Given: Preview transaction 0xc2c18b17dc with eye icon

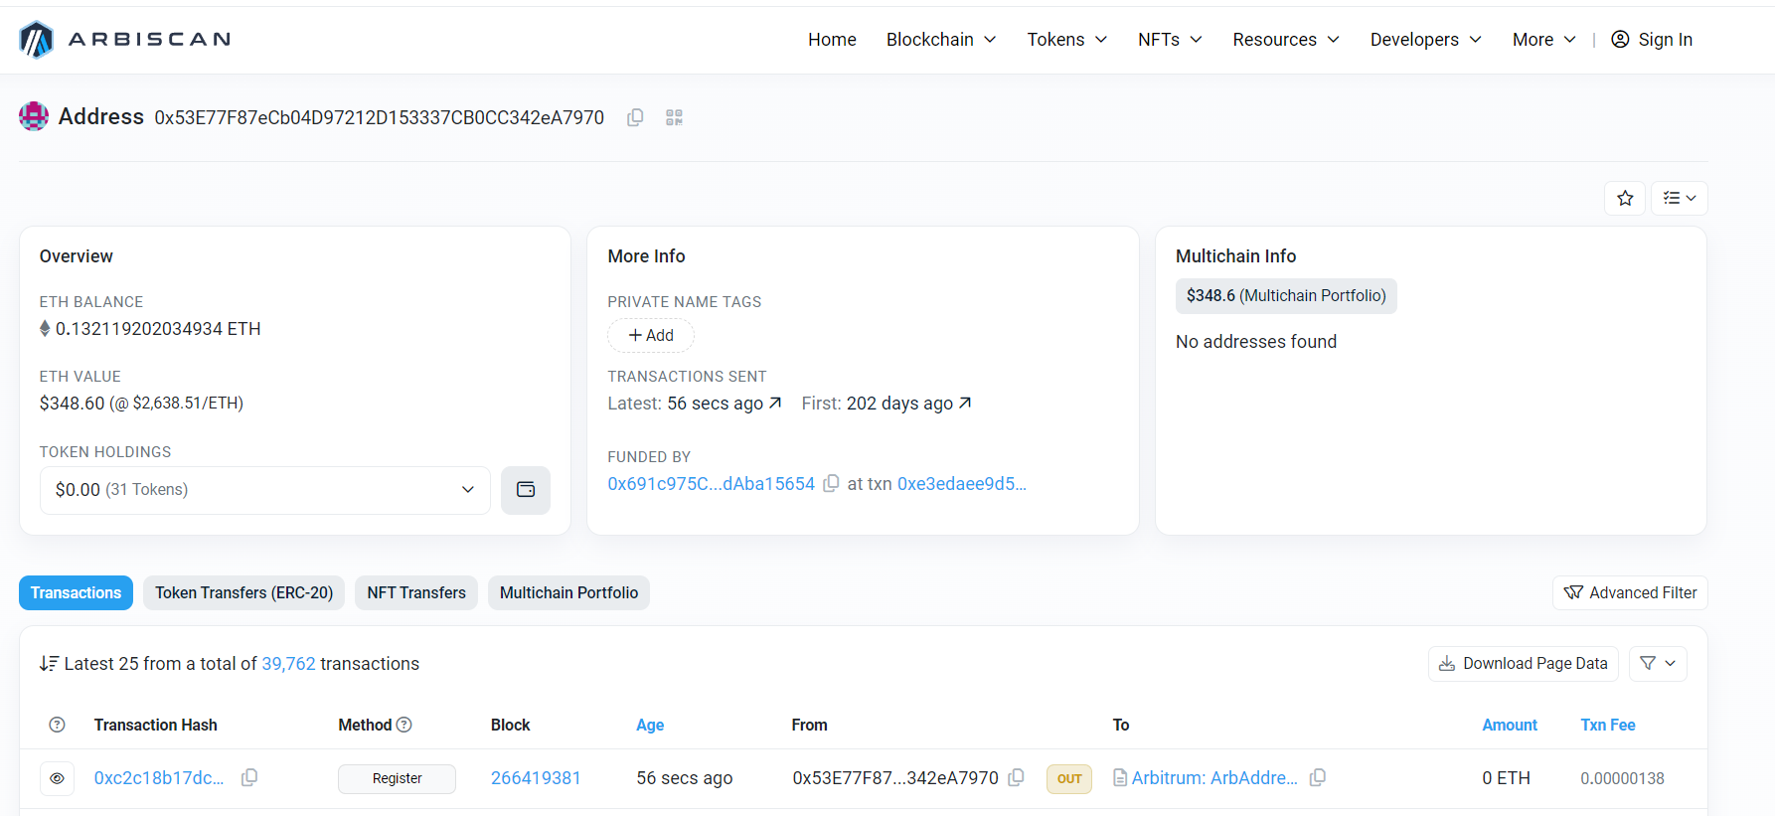Looking at the screenshot, I should 57,778.
